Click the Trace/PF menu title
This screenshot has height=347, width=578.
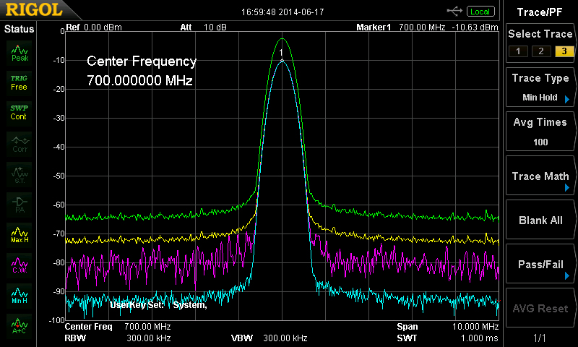coord(540,11)
